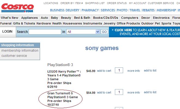Click the Costco.com logo
The image size is (180, 109).
pos(17,8)
